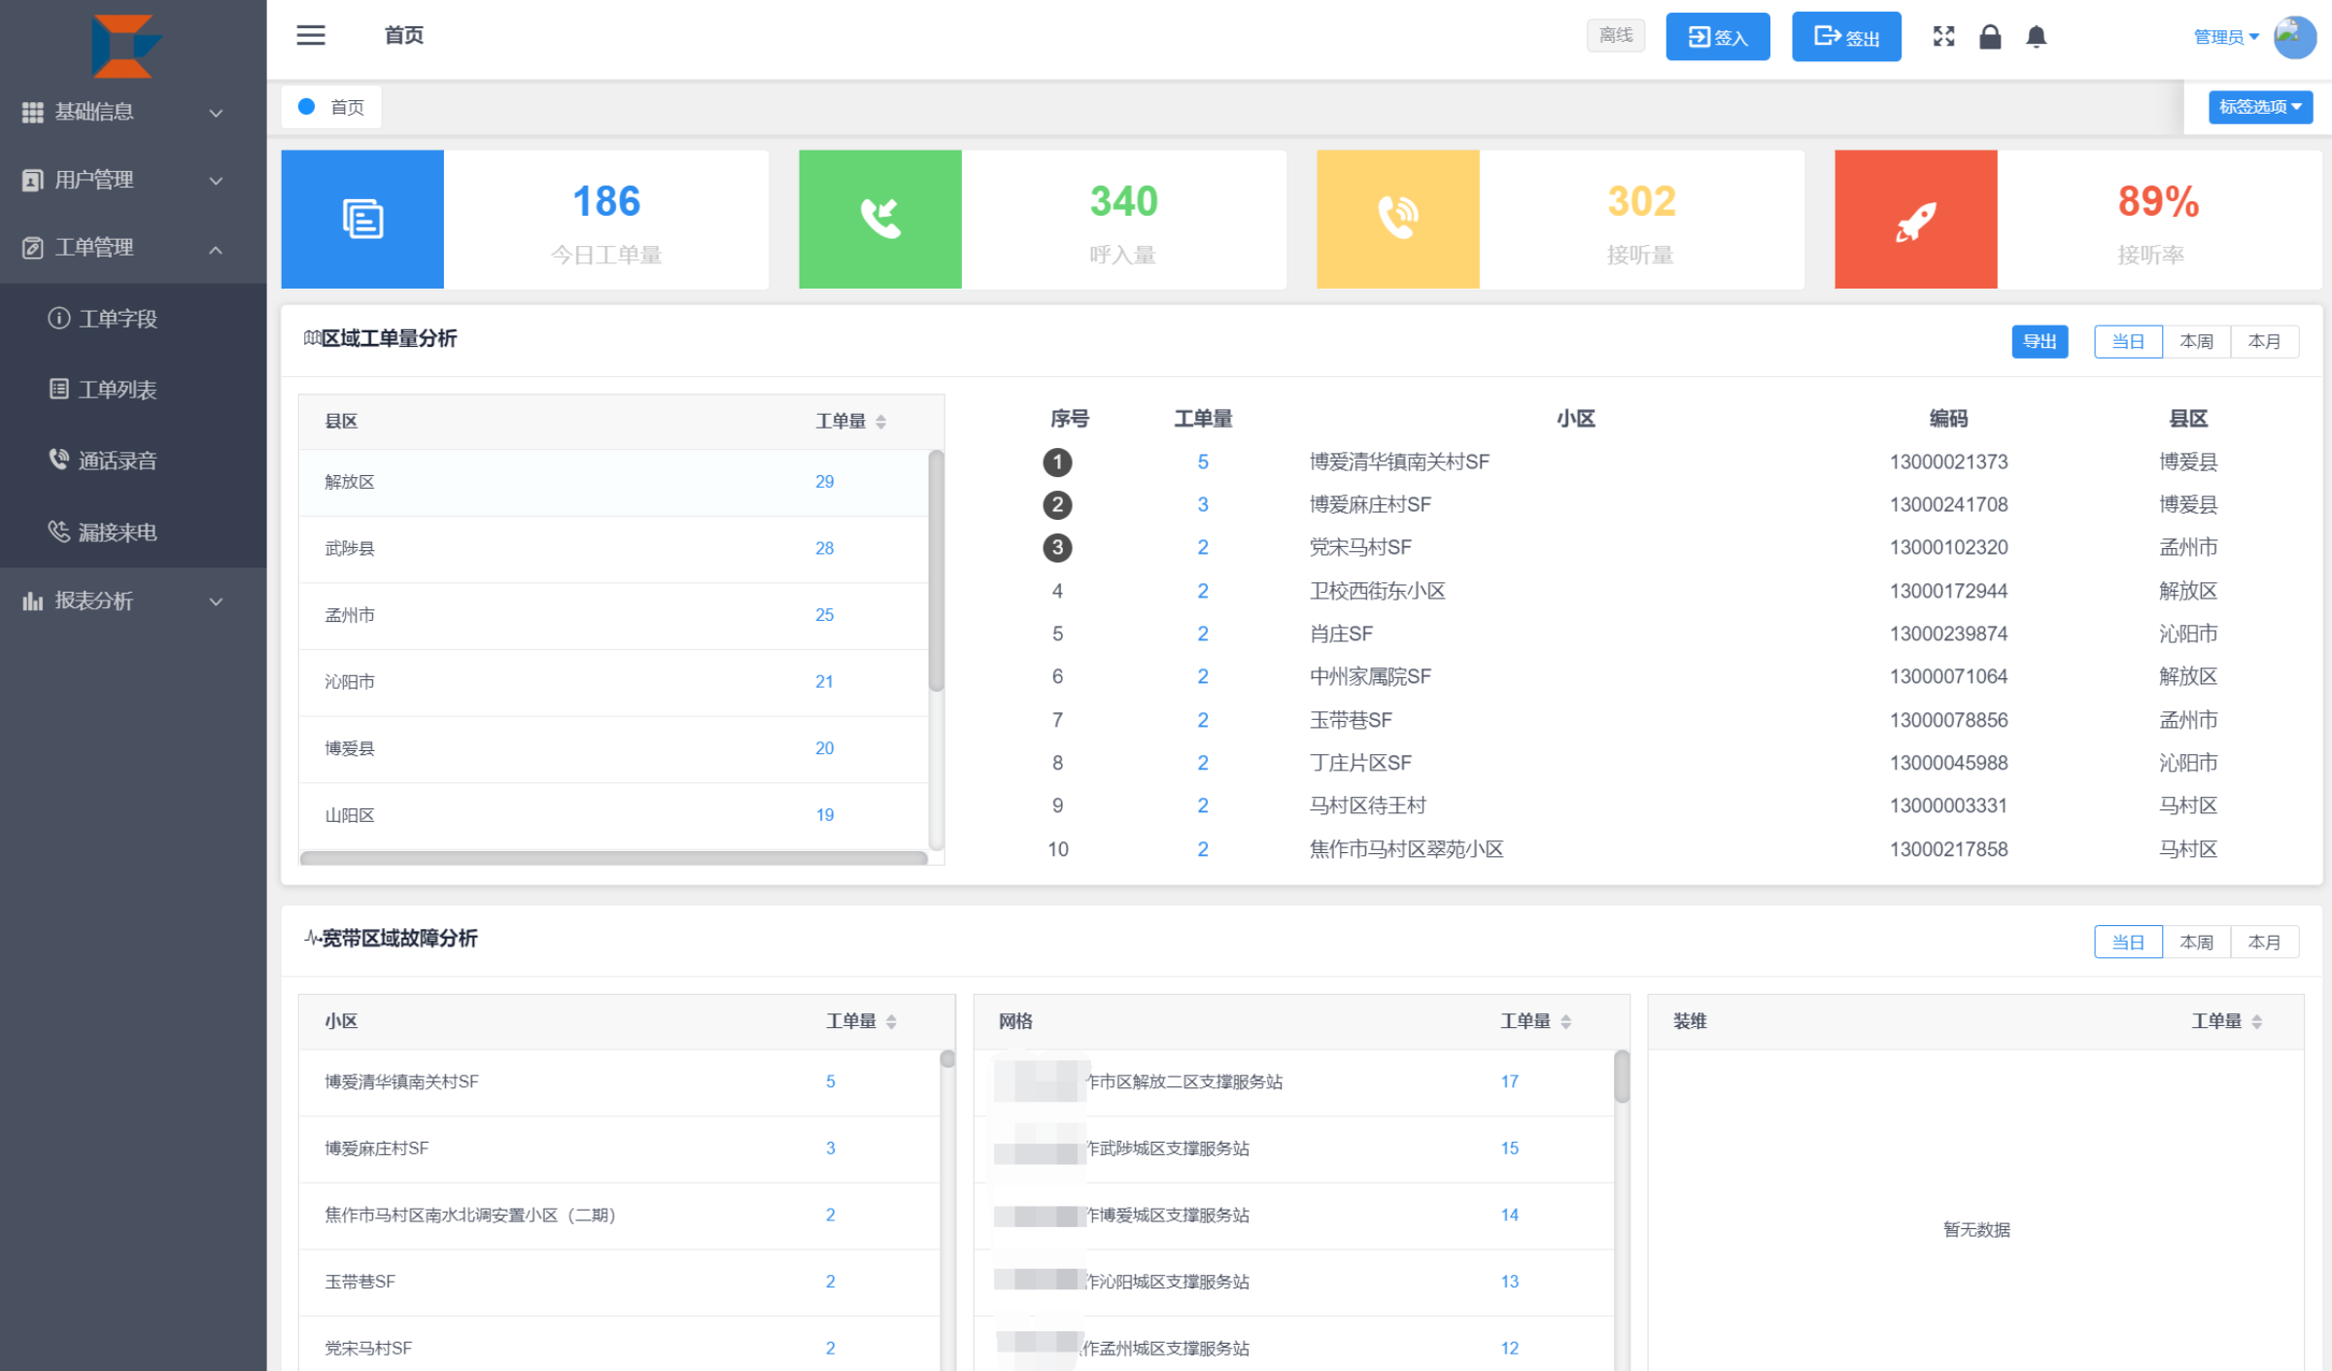Open 工单列表 in the sidebar
The width and height of the screenshot is (2332, 1371).
pos(117,390)
